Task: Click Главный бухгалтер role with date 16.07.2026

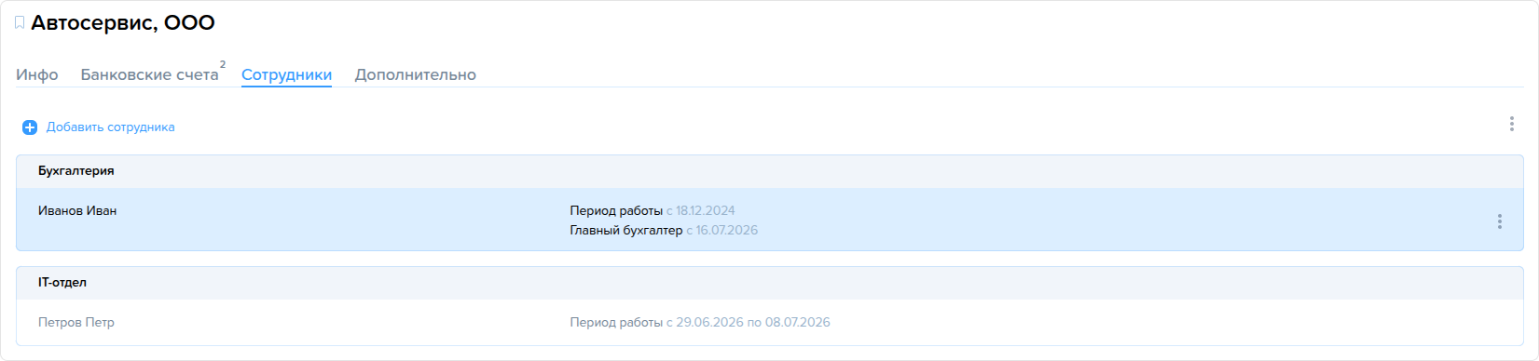Action: (664, 231)
